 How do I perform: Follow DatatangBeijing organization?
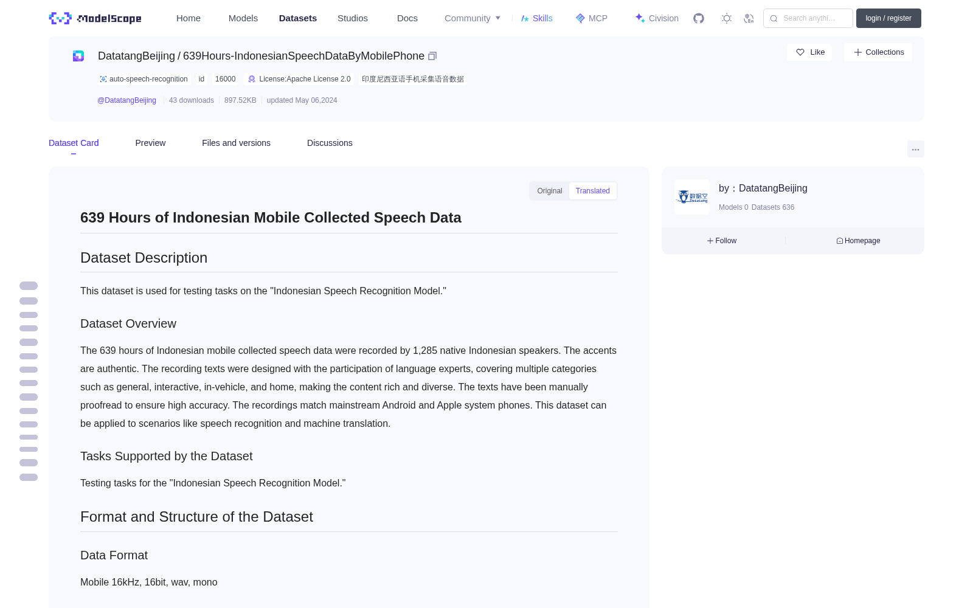click(x=722, y=241)
